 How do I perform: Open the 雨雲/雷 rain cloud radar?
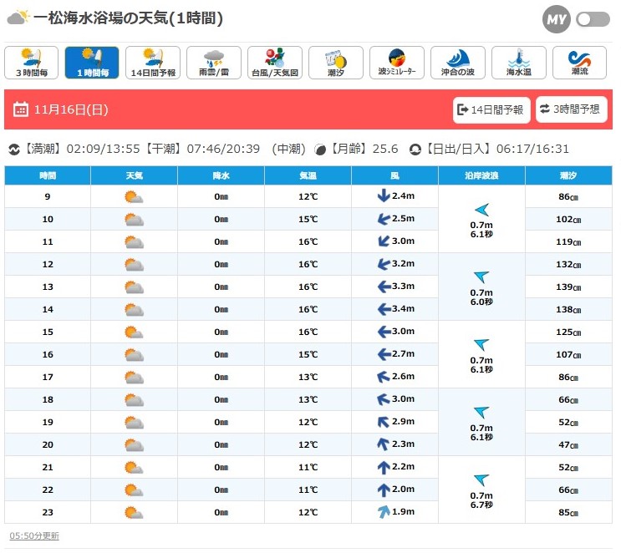point(215,63)
